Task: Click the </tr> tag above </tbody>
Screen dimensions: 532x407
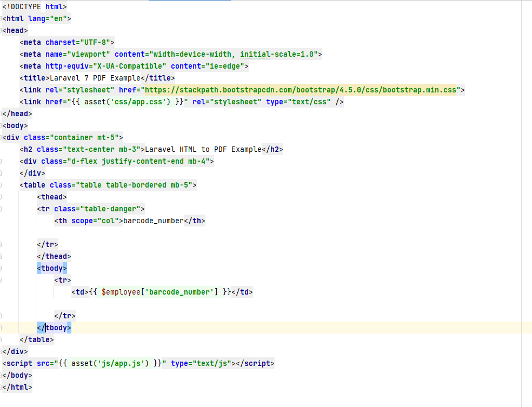Action: click(65, 316)
